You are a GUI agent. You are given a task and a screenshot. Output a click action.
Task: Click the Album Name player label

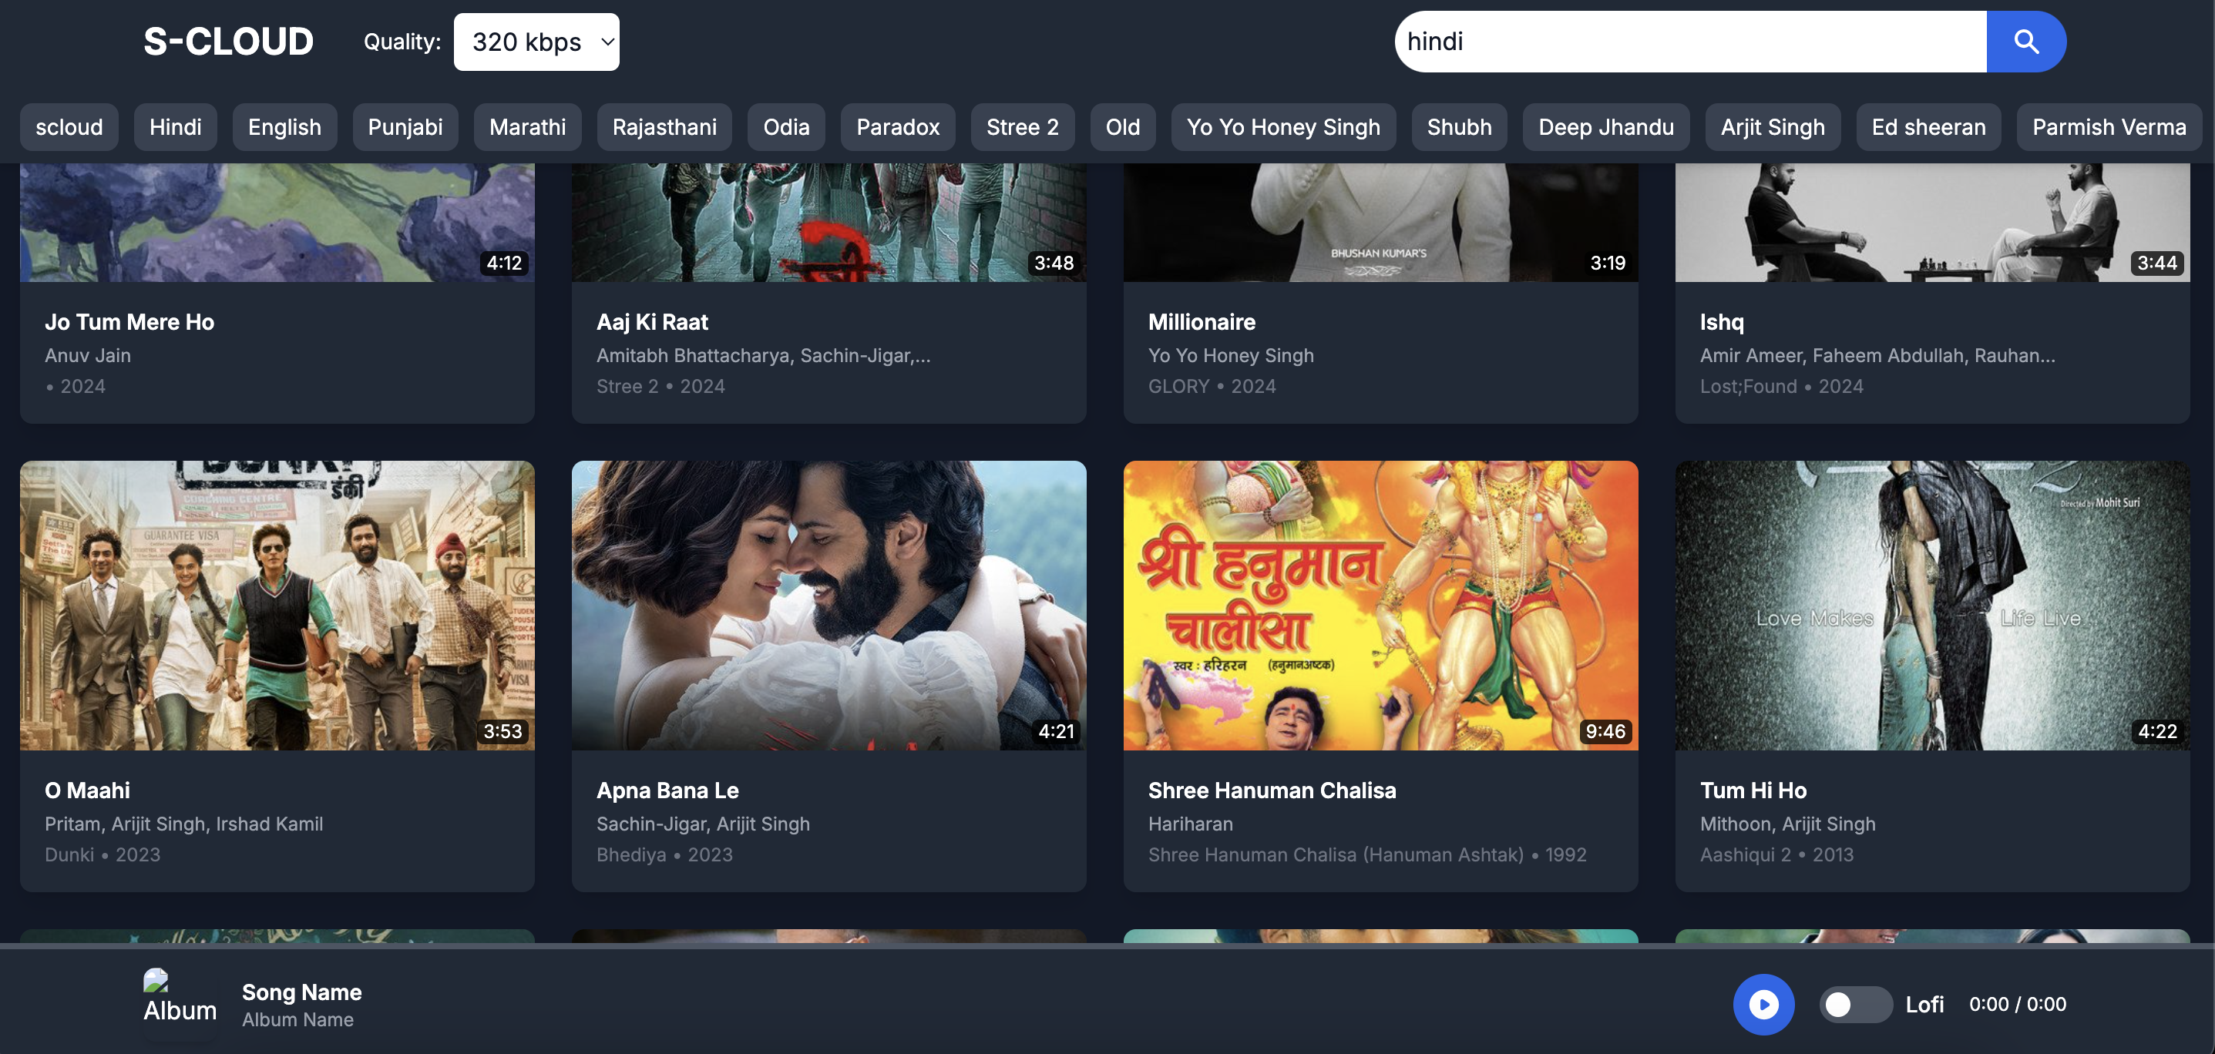pyautogui.click(x=297, y=1019)
